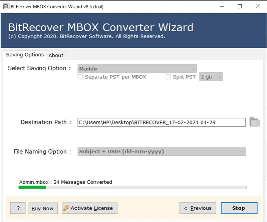This screenshot has width=267, height=222.
Task: Click the 'Select Saving Option :' label
Action: coord(39,68)
